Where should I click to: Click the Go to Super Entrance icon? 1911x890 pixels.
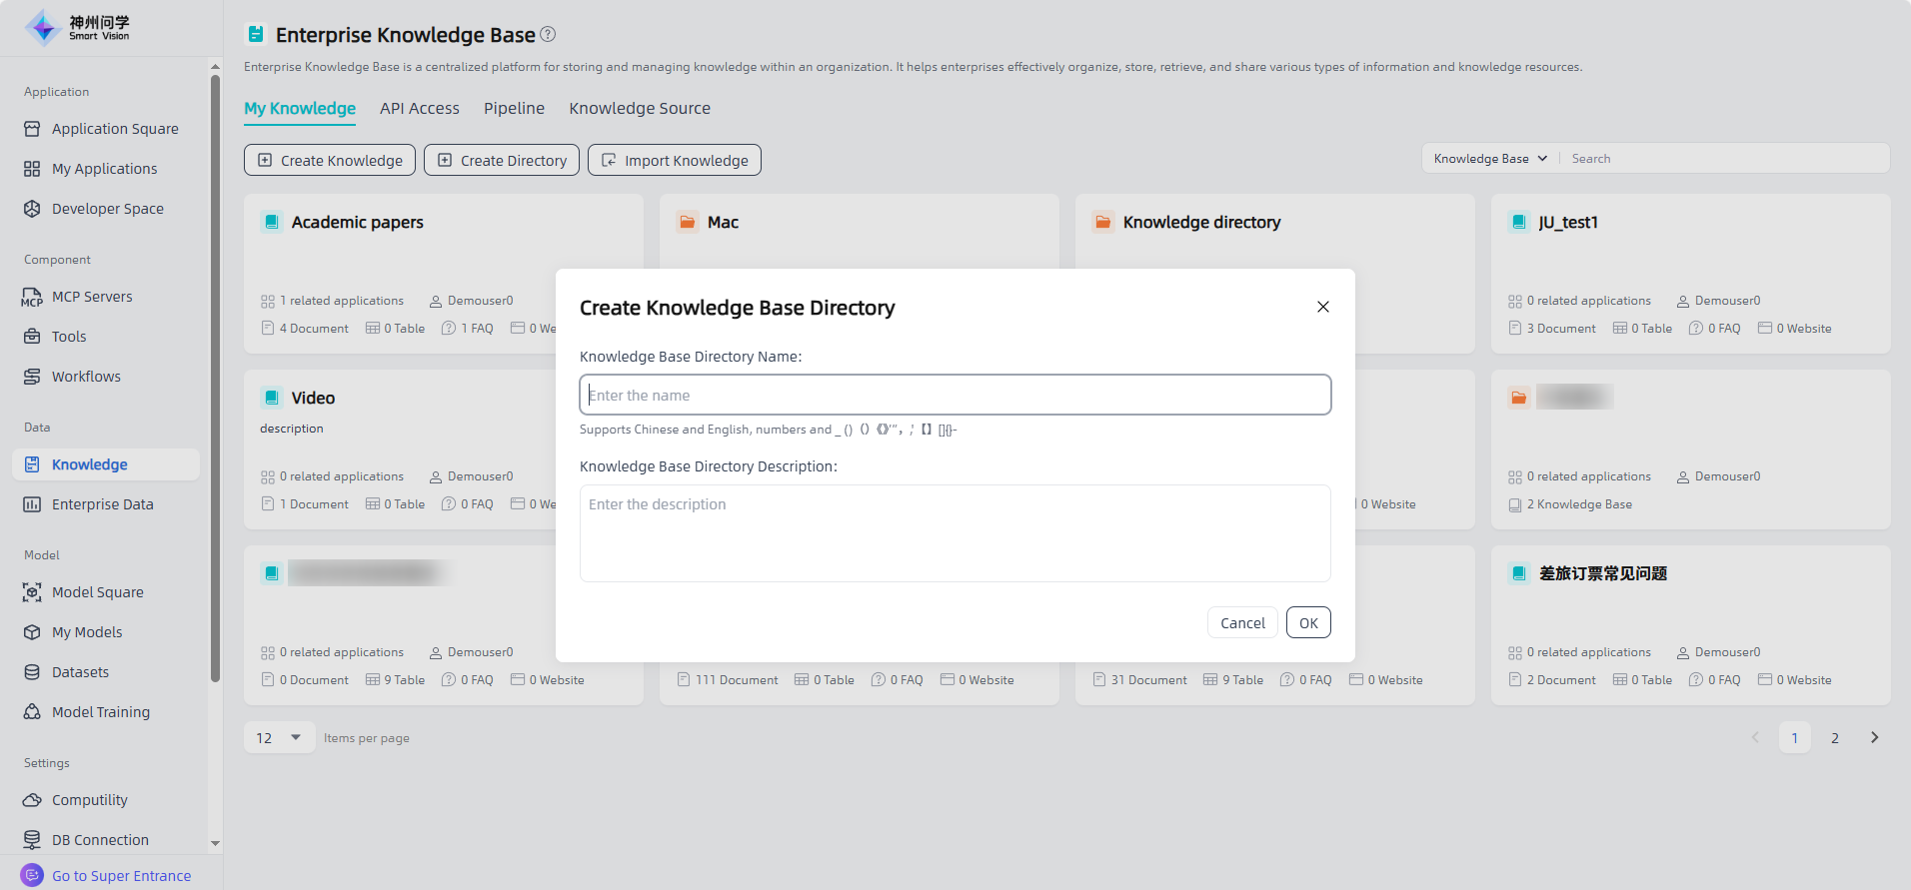point(32,875)
